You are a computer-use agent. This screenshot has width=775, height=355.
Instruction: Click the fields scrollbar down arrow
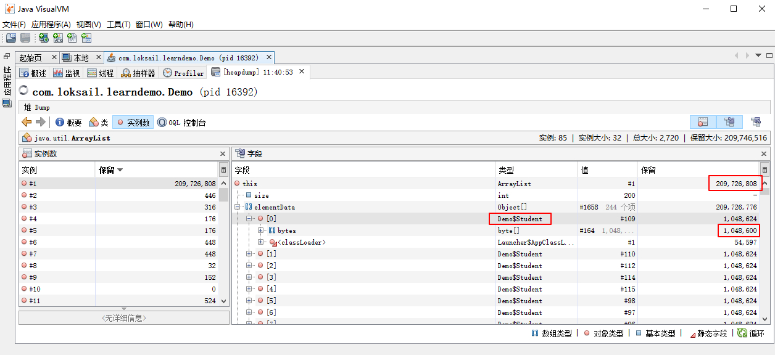pyautogui.click(x=765, y=319)
